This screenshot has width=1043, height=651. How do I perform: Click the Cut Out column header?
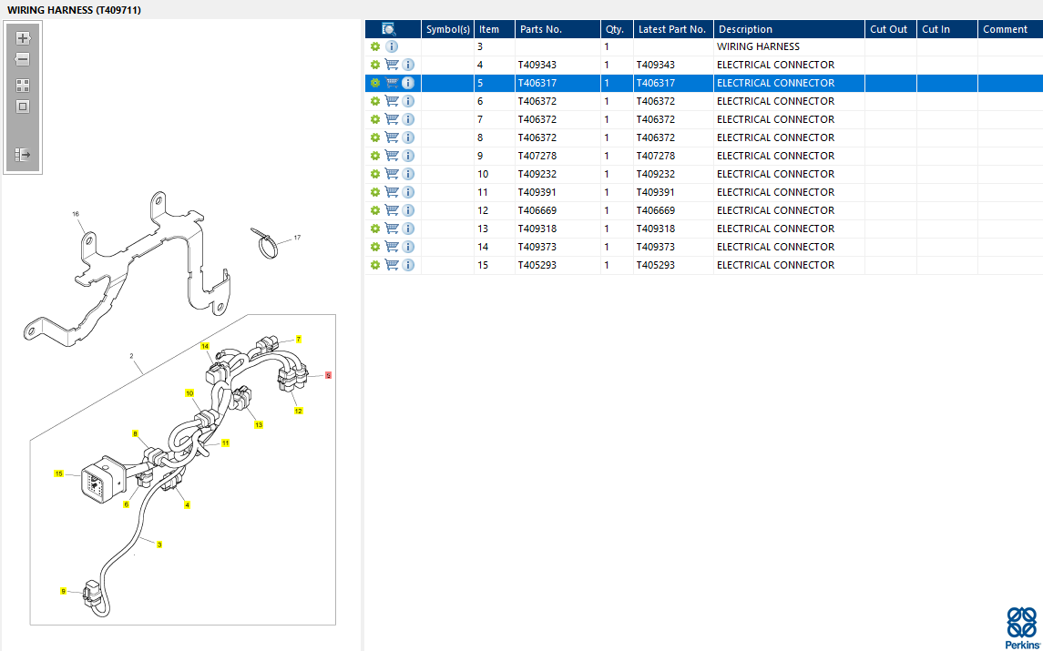click(x=891, y=29)
